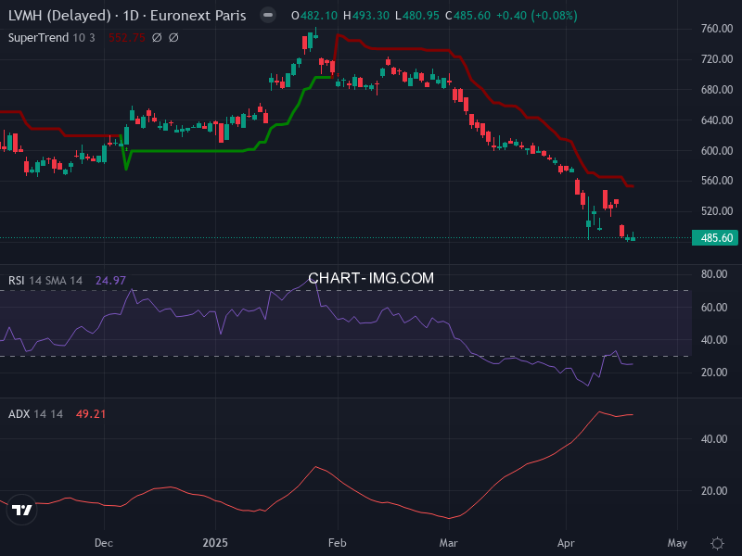Click the Feb label on time axis
Viewport: 742px width, 556px height.
click(x=337, y=543)
